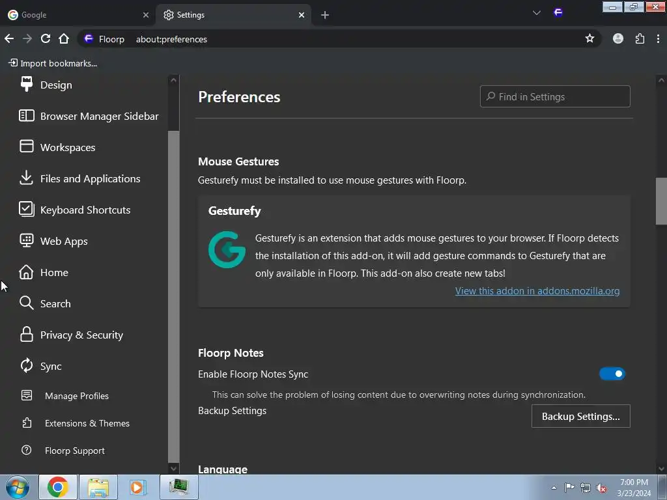The image size is (667, 500).
Task: Open the Browser Manager Sidebar category
Action: click(x=89, y=116)
